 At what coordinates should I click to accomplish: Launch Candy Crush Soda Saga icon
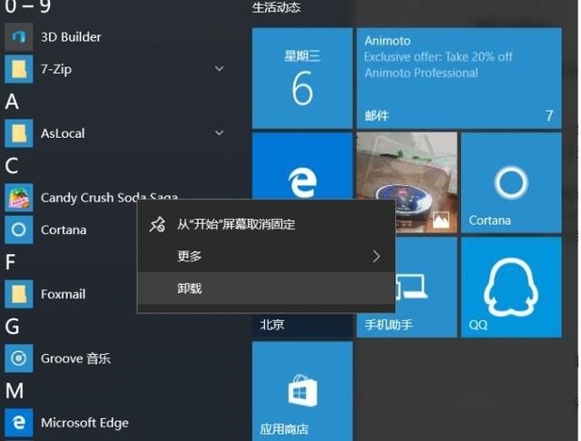[x=18, y=198]
